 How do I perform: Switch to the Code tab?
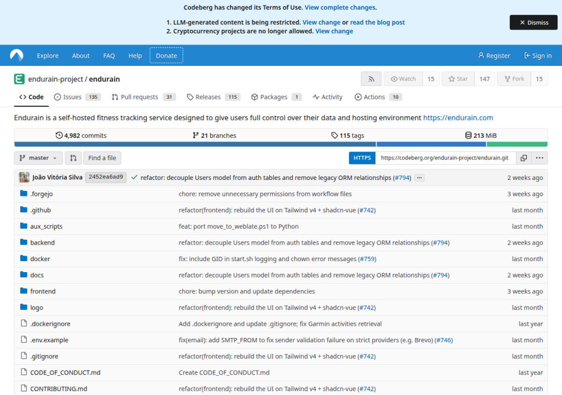pyautogui.click(x=31, y=97)
